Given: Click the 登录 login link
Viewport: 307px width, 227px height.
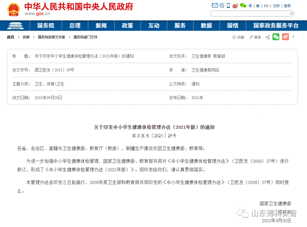Looking at the screenshot, I should (x=287, y=6).
